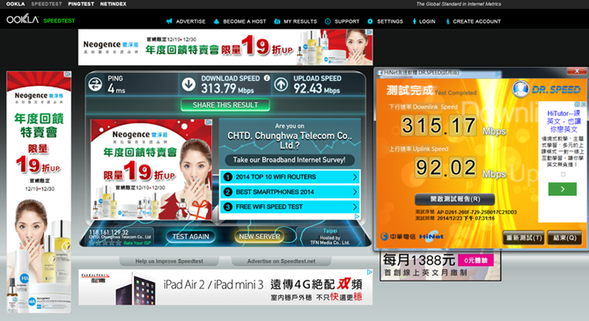Click the 1388 monthly price ad banner
The image size is (589, 321).
[440, 266]
